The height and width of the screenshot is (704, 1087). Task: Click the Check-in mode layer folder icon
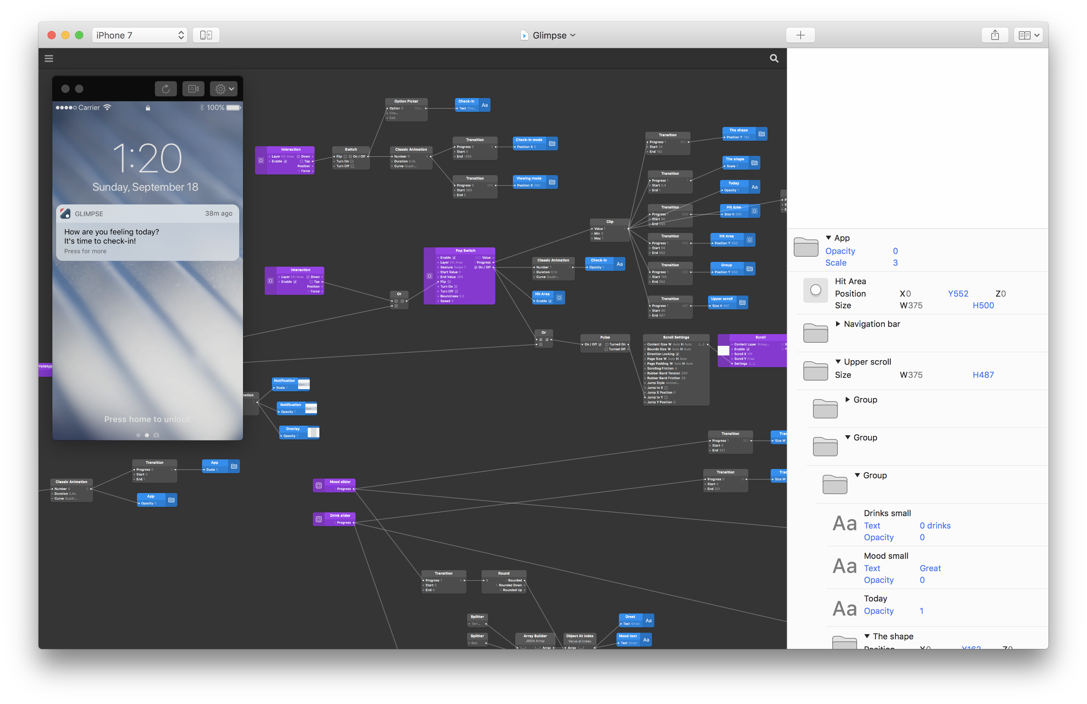click(x=552, y=143)
